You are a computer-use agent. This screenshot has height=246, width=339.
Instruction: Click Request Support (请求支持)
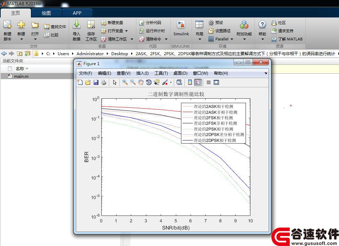pos(282,31)
